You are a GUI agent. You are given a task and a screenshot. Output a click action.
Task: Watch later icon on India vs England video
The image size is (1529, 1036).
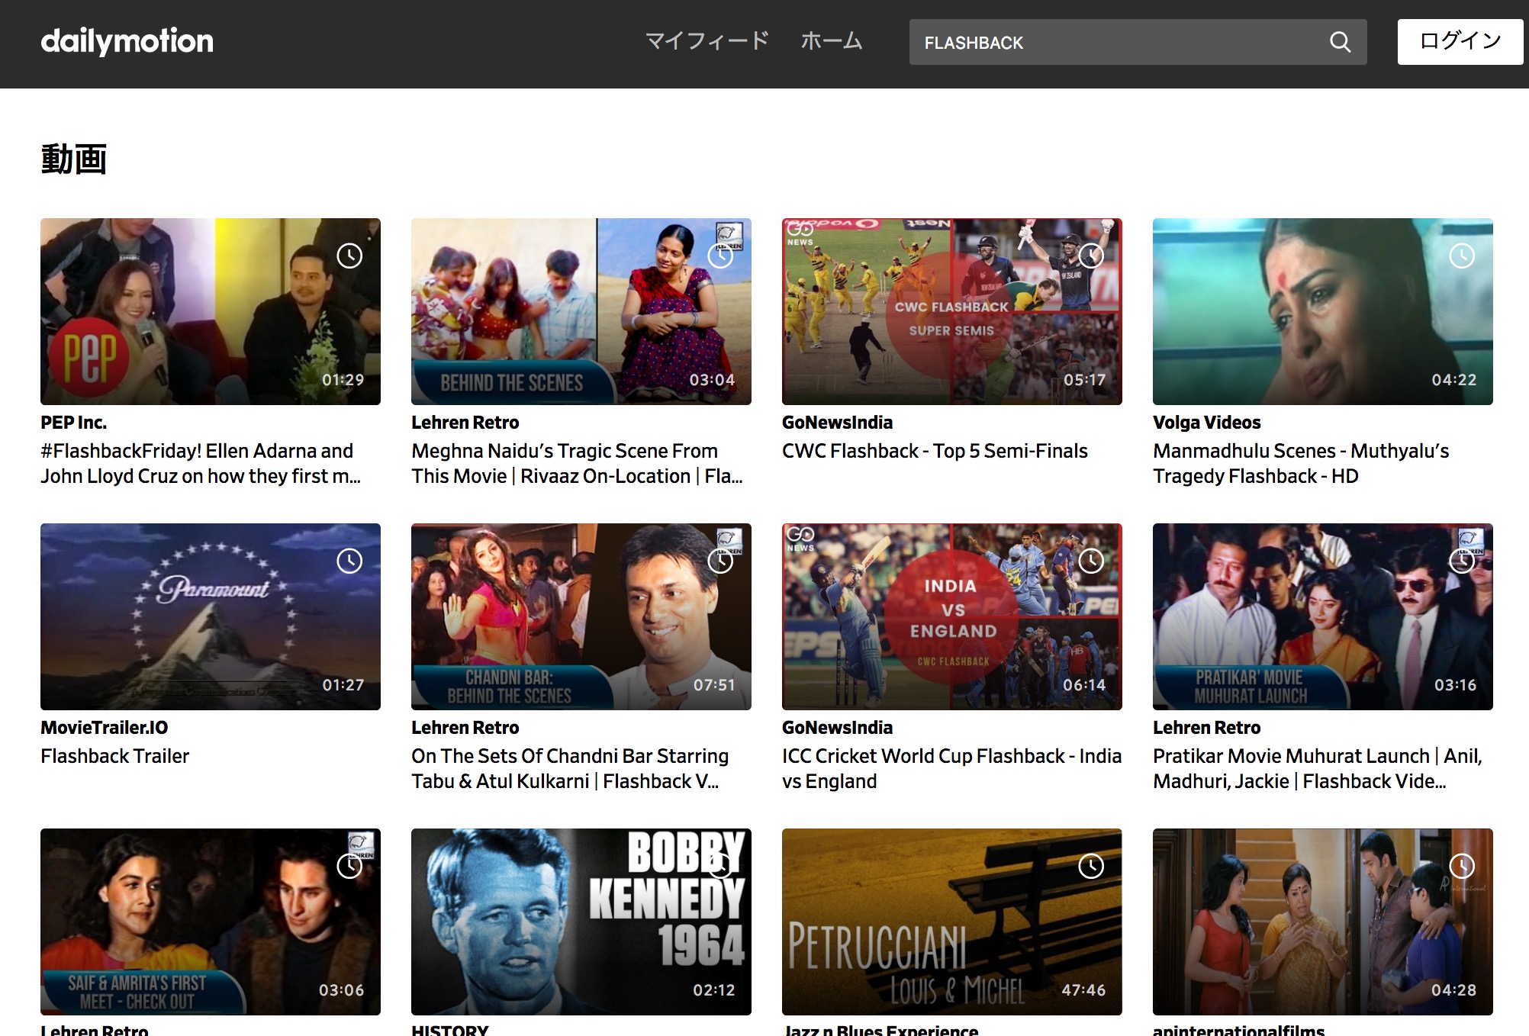(x=1091, y=561)
